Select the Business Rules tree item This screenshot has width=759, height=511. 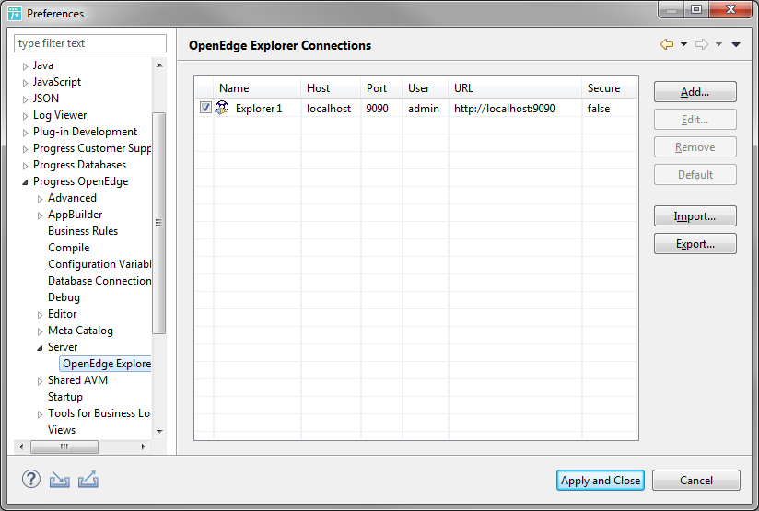[83, 231]
